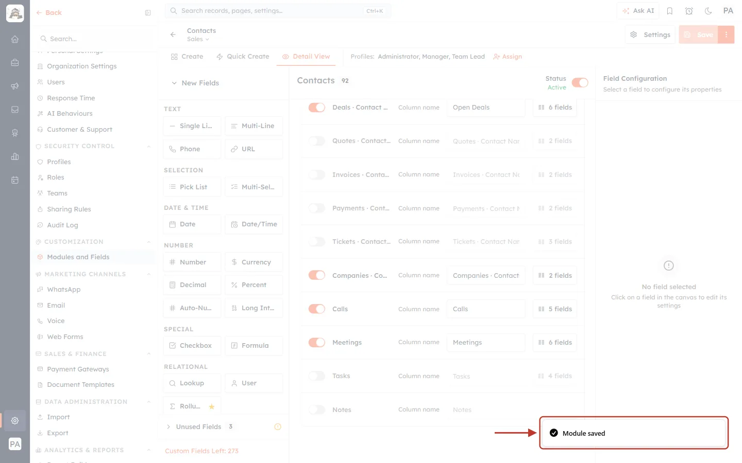Click the Open Deals column name field
The width and height of the screenshot is (742, 463).
(485, 108)
